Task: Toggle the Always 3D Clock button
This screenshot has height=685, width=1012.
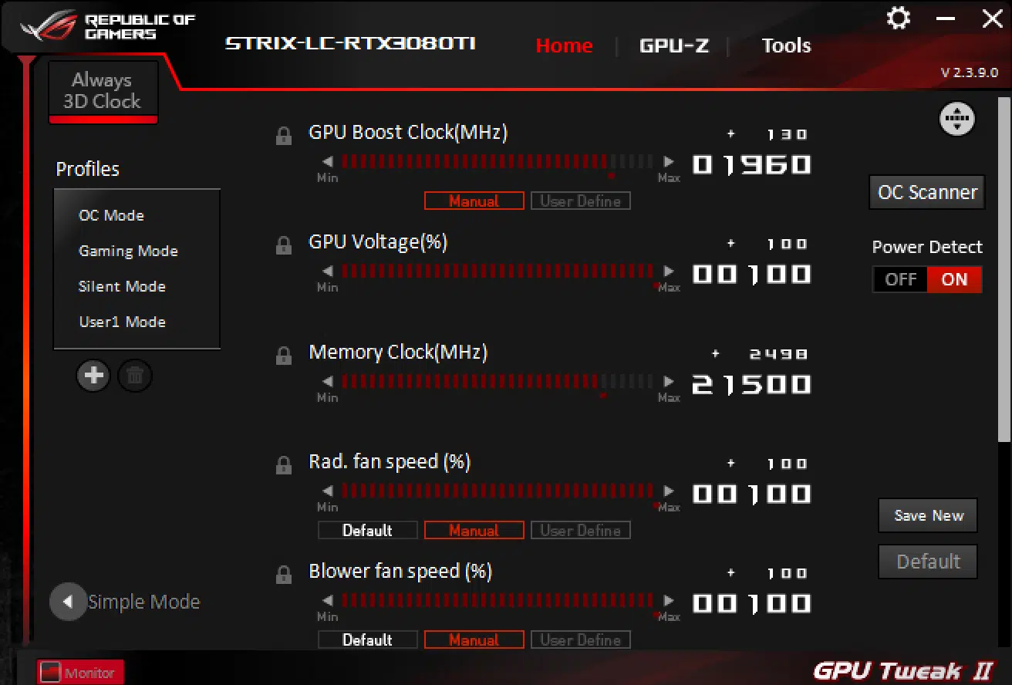Action: tap(103, 91)
